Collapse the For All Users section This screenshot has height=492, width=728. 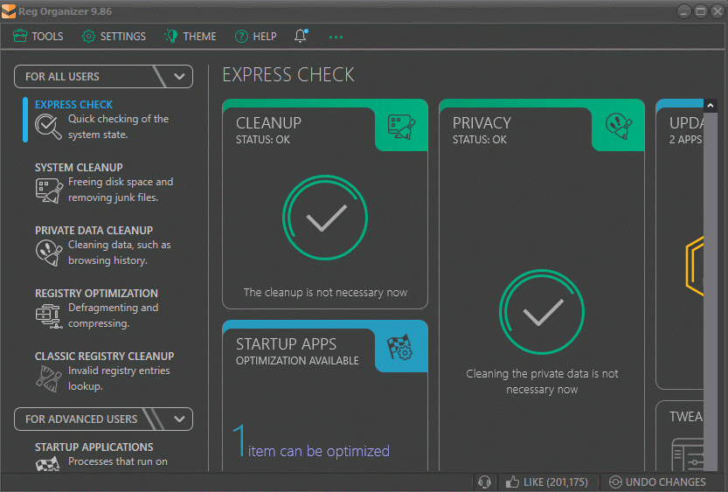pos(179,77)
